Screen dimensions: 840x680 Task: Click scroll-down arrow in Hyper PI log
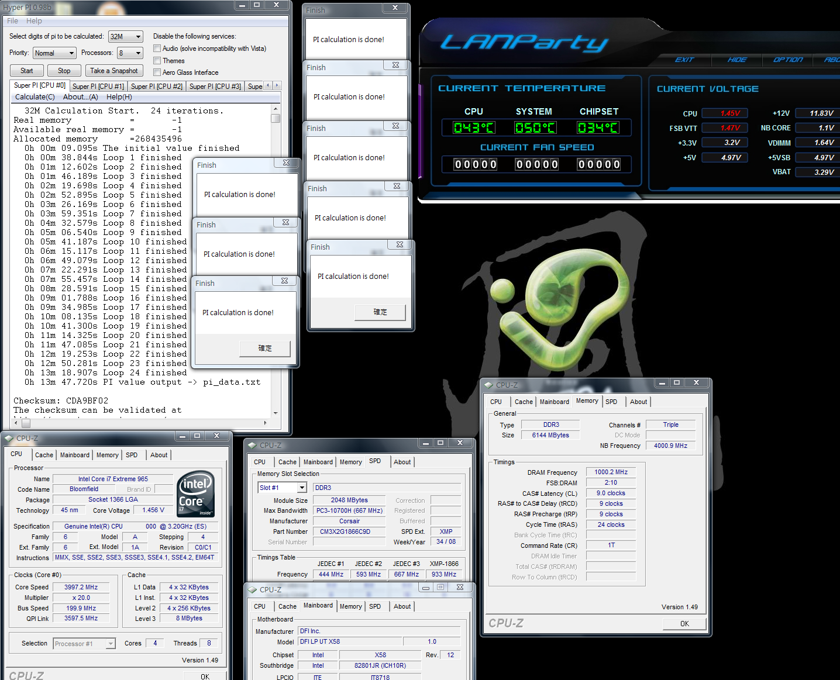[276, 413]
